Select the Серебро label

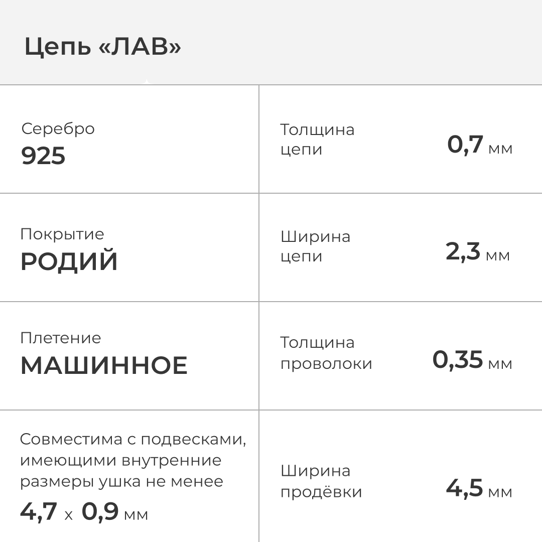point(58,128)
